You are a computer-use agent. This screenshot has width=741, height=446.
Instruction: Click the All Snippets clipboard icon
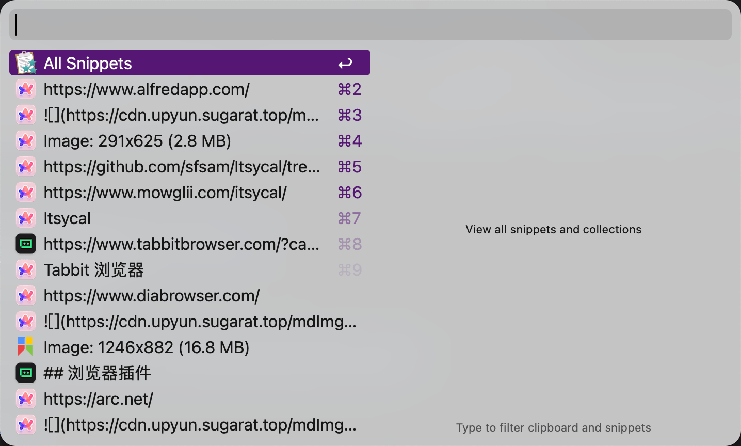point(26,63)
